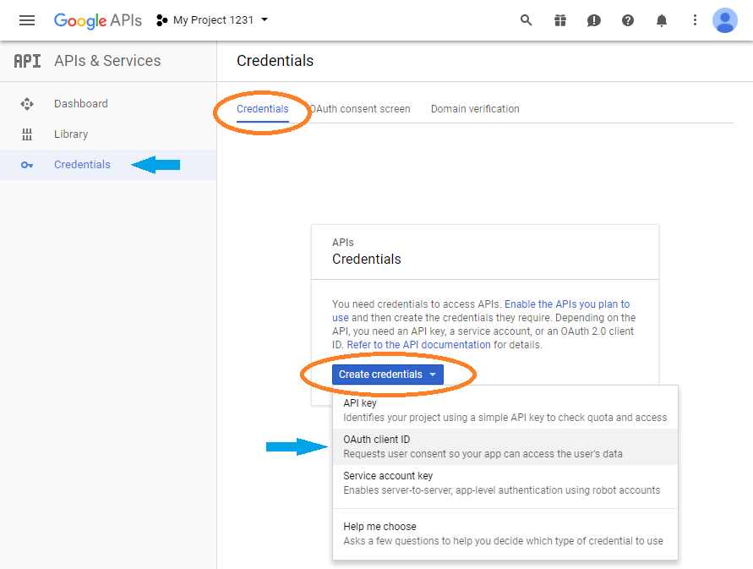Select OAuth client ID option

(x=505, y=446)
